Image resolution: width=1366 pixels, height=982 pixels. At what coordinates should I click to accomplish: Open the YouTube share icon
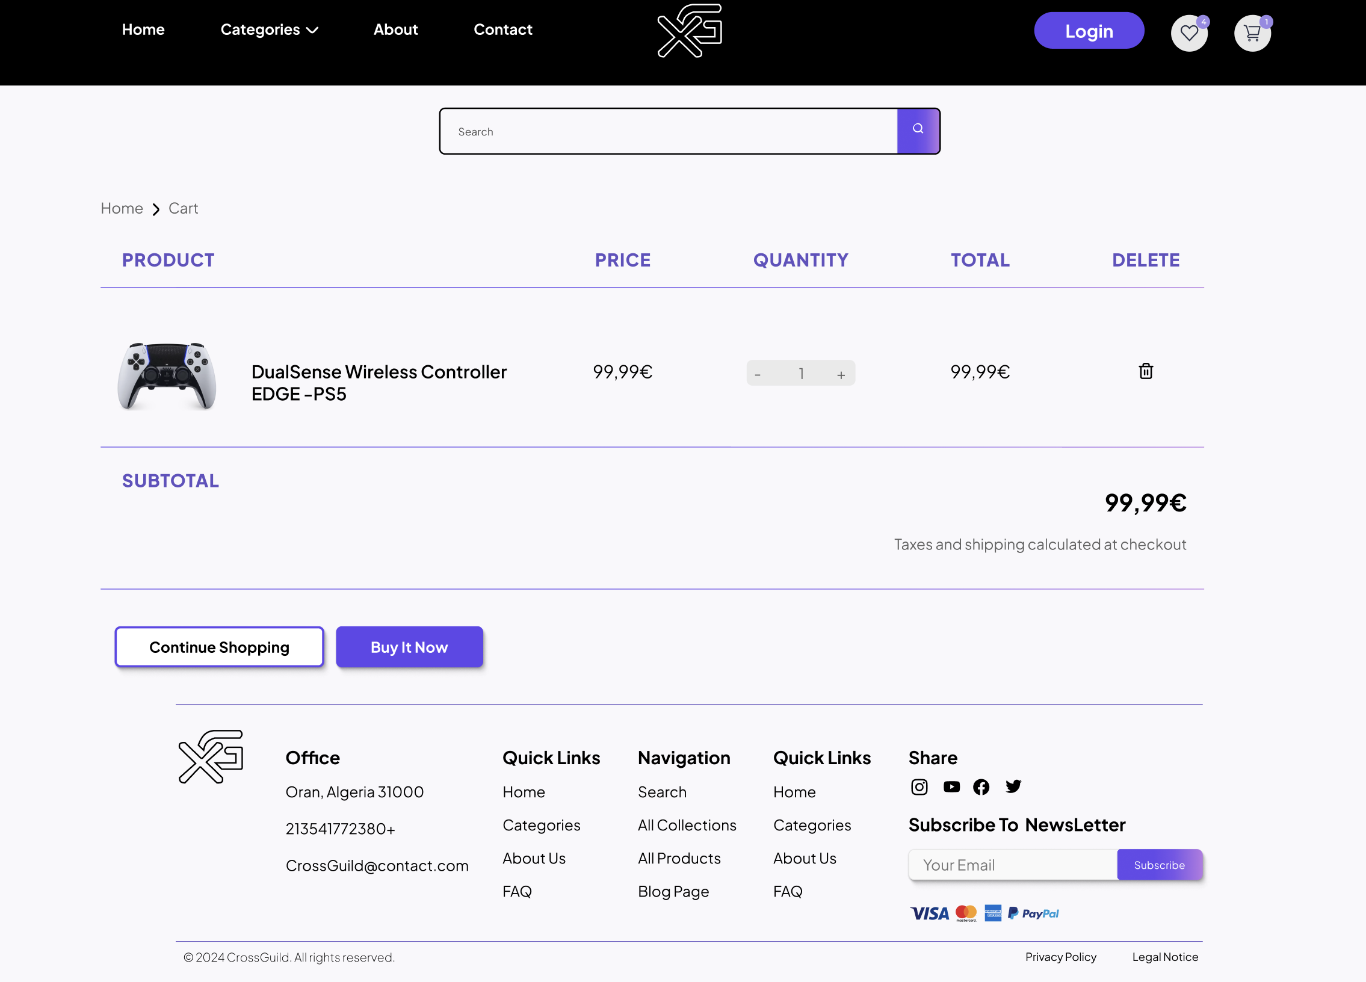pos(951,787)
